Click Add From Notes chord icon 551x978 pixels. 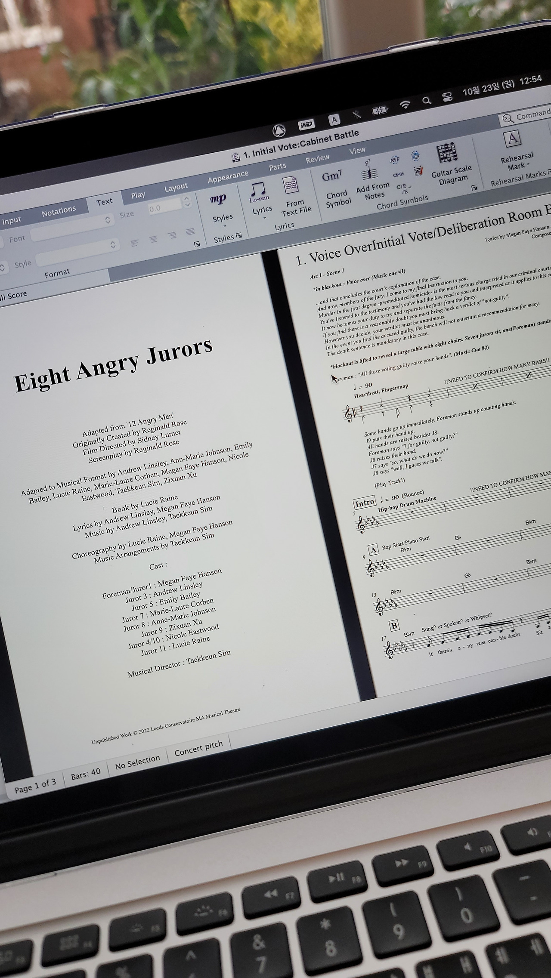372,180
